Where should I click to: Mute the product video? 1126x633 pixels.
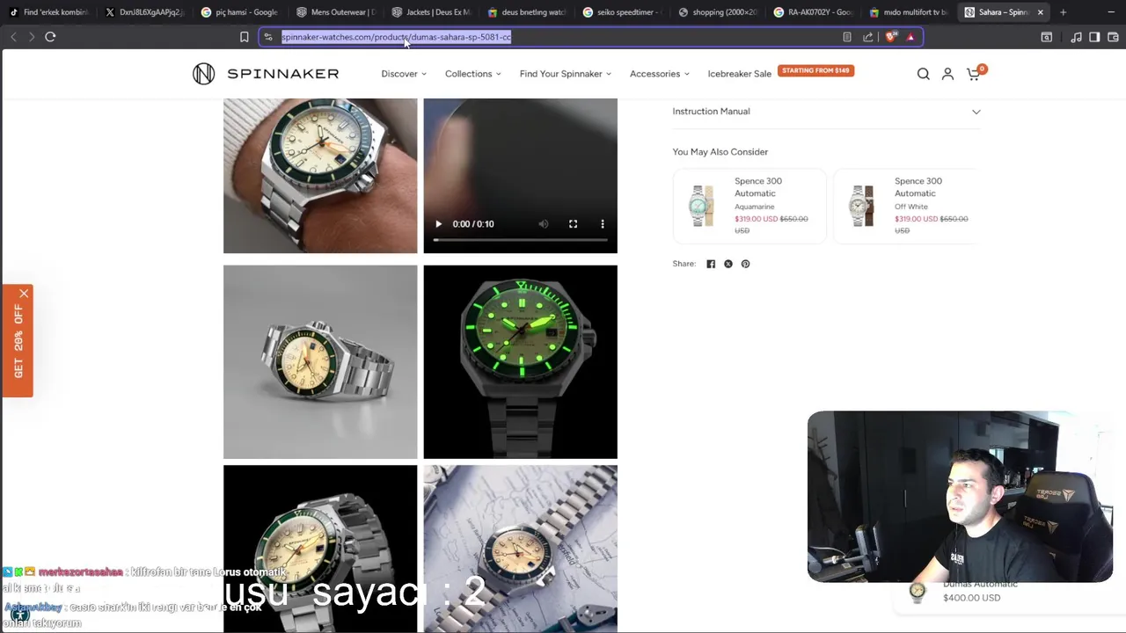544,224
